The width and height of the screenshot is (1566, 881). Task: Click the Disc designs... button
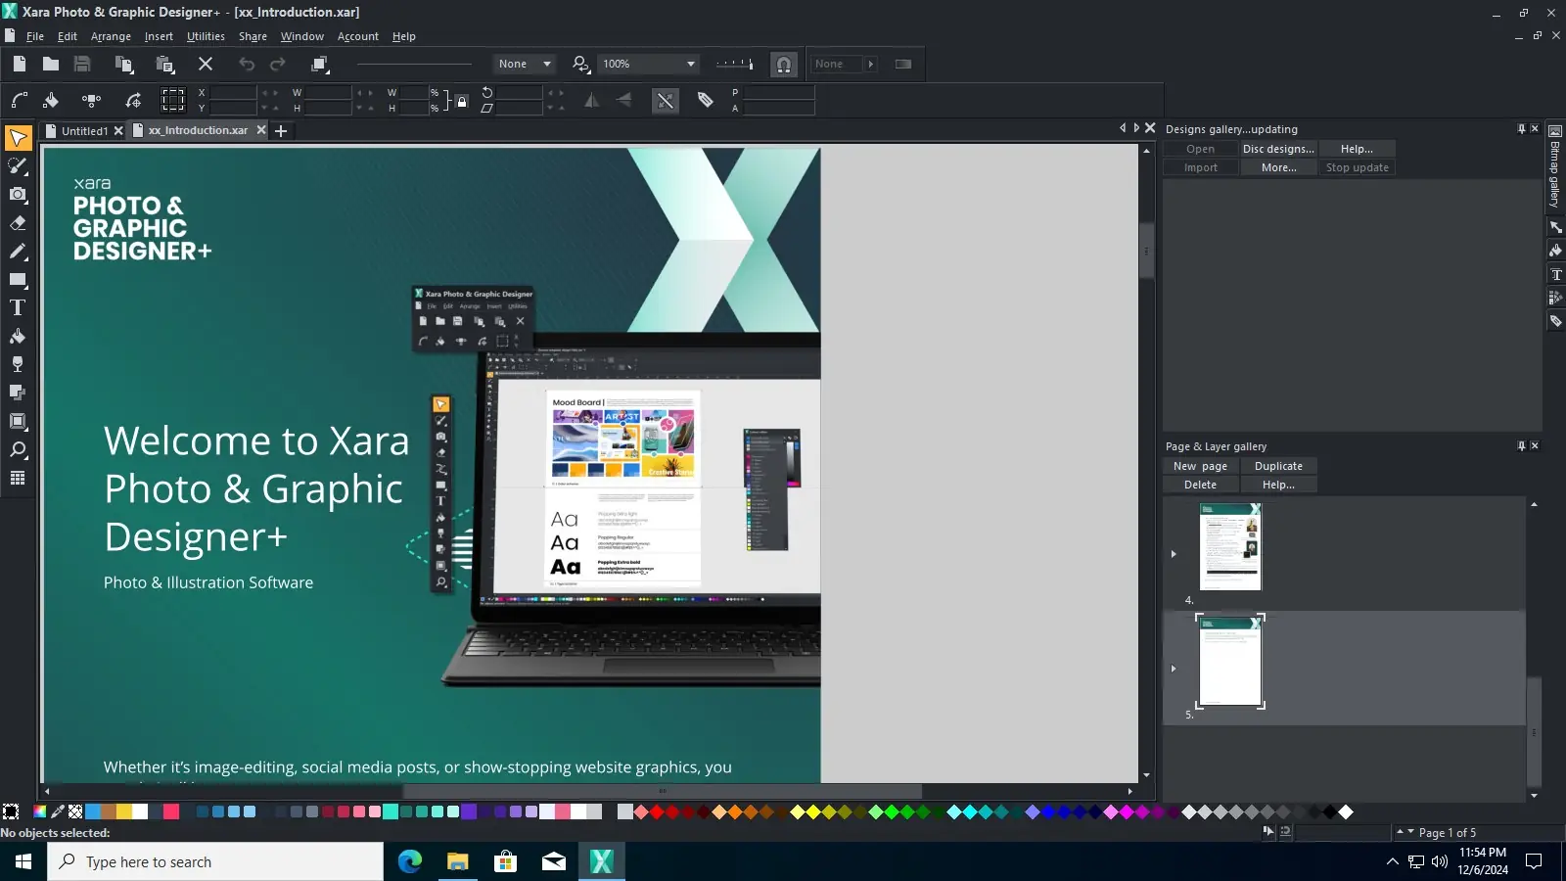1278,149
